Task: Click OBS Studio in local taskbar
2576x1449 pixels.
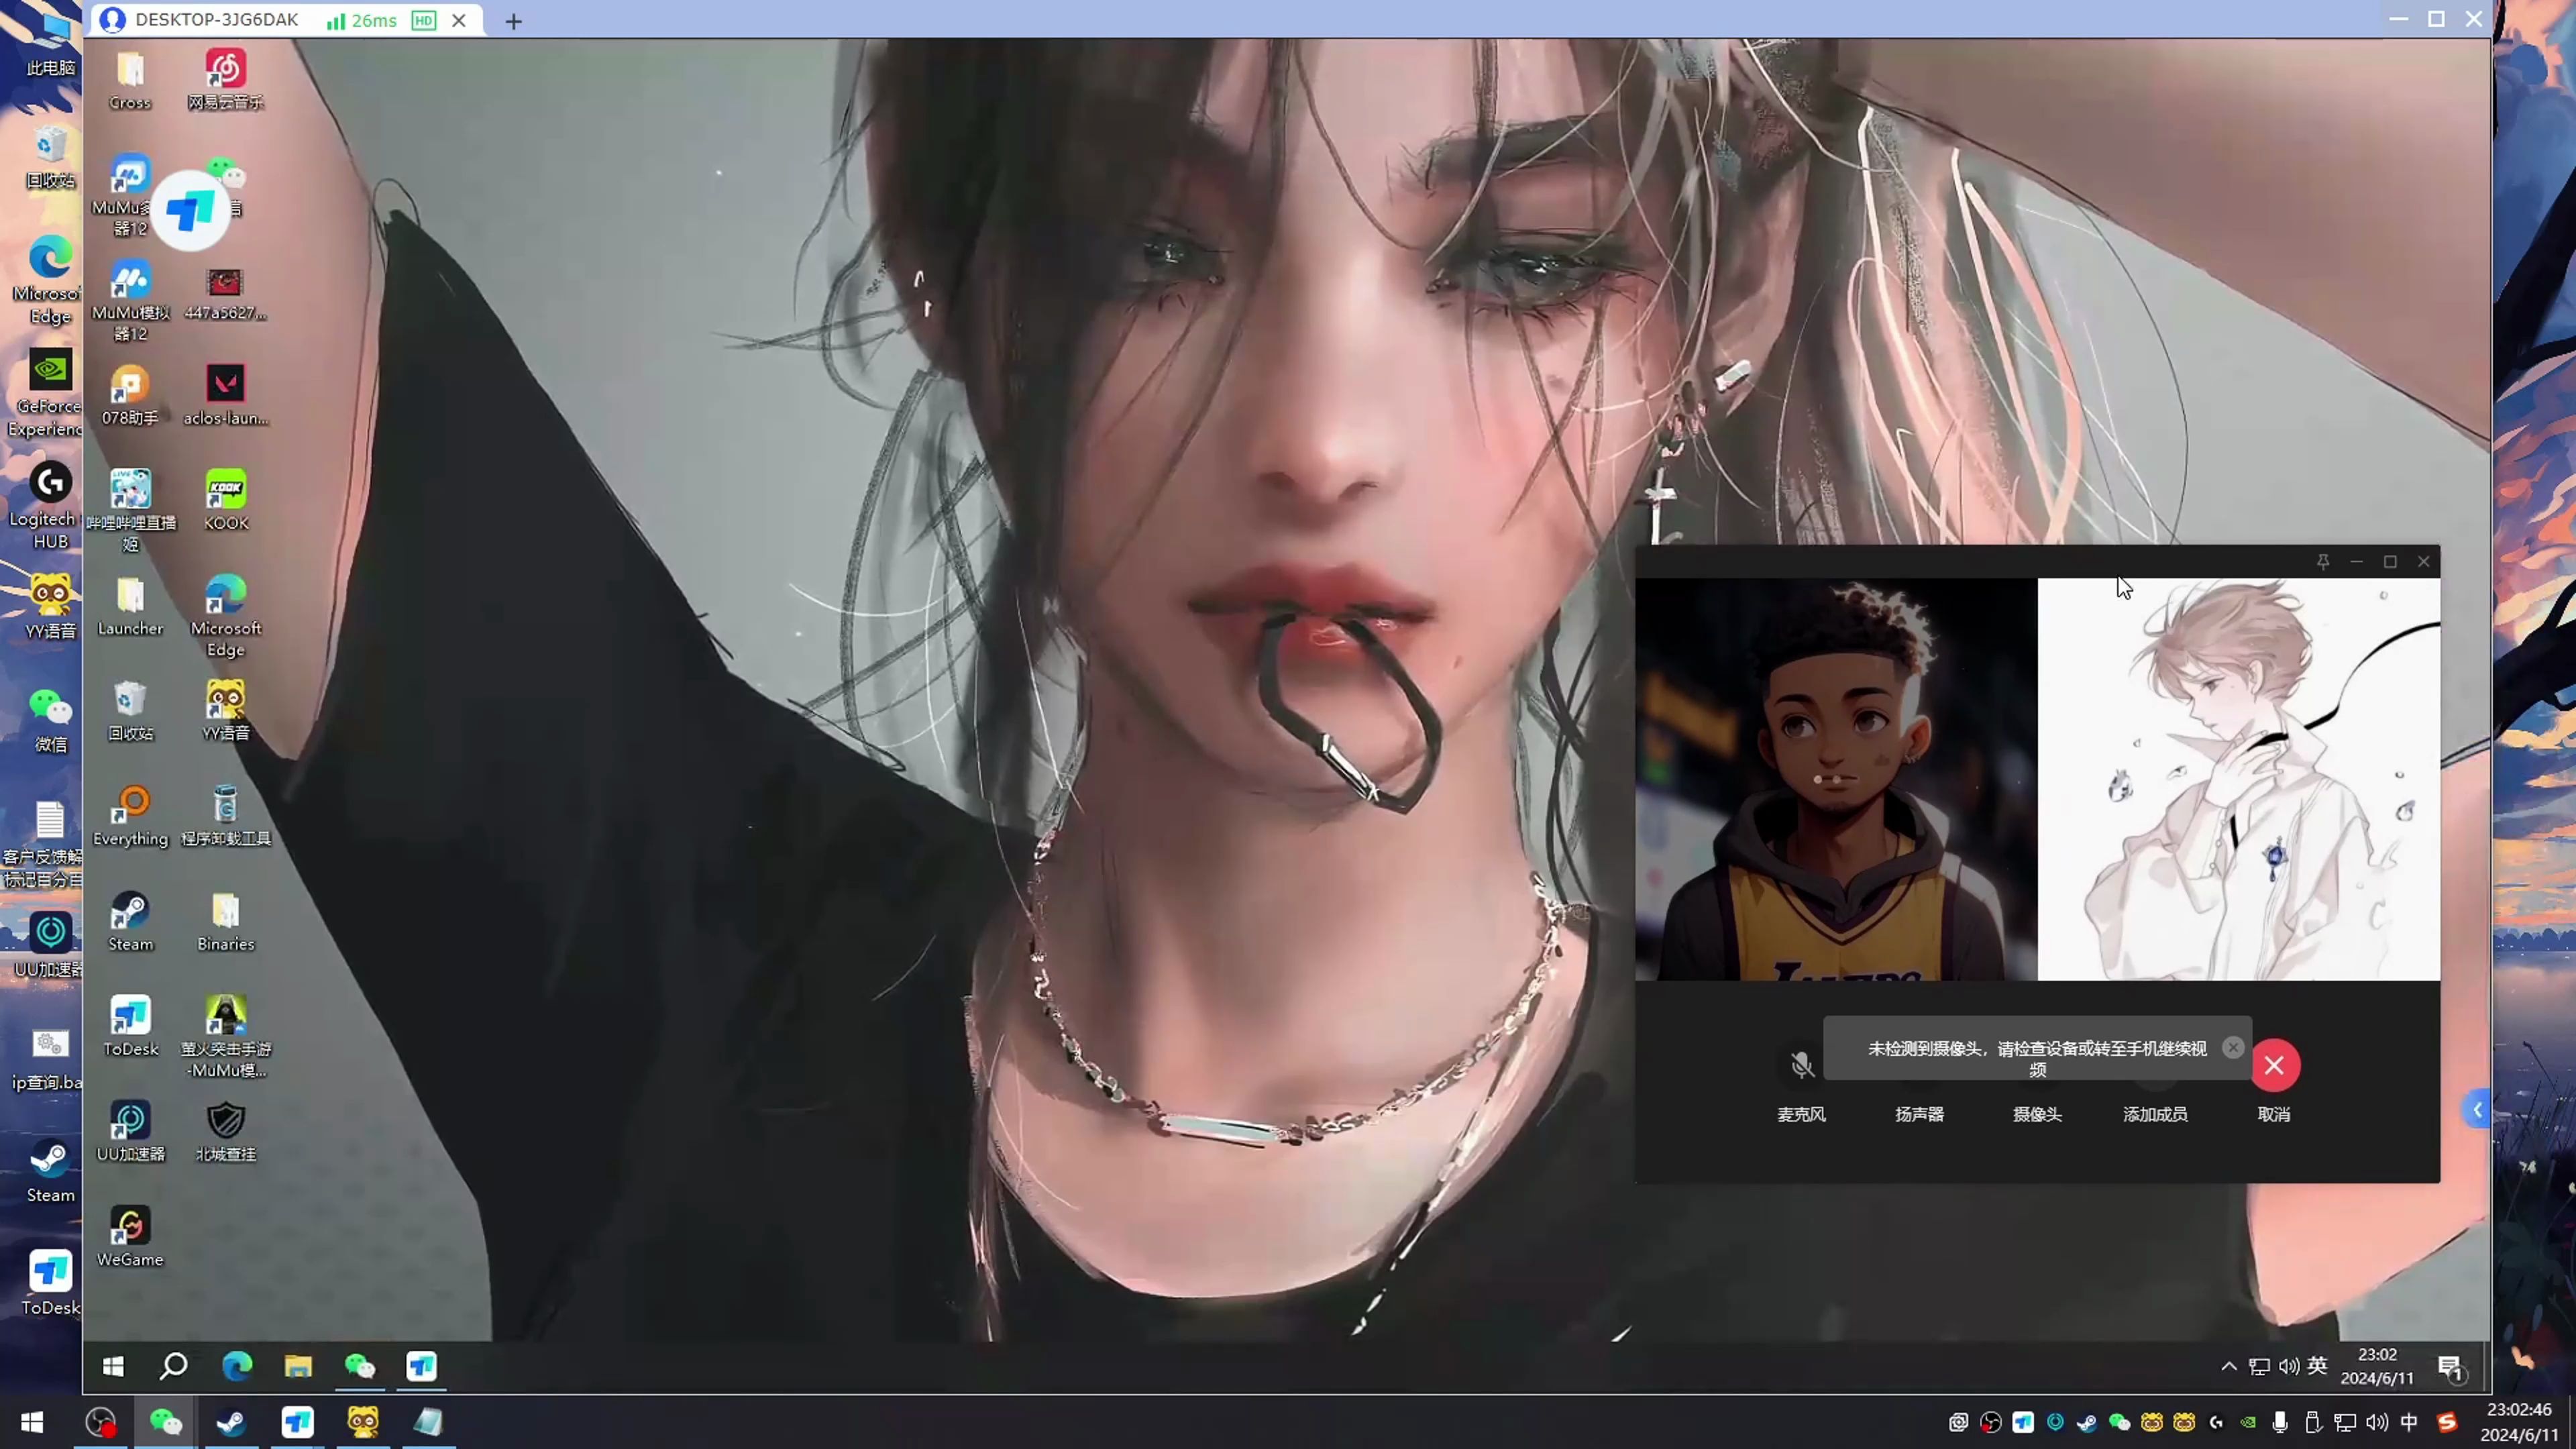Action: (x=100, y=1422)
